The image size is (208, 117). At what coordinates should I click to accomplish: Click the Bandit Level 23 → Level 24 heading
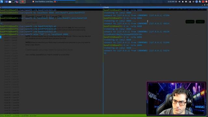[44, 17]
